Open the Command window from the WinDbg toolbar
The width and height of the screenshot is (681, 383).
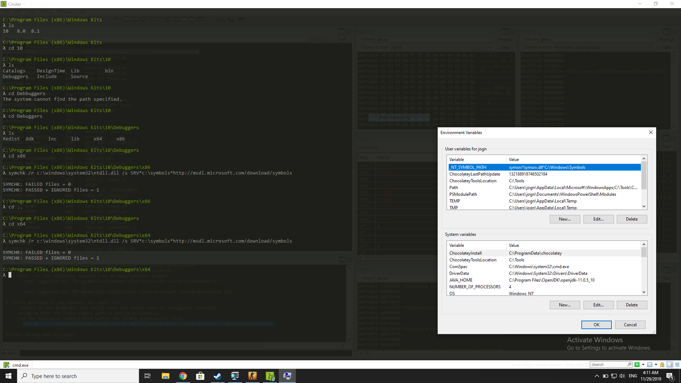127,20
